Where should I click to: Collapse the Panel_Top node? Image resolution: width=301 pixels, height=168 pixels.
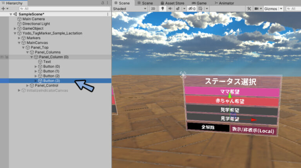(x=23, y=47)
